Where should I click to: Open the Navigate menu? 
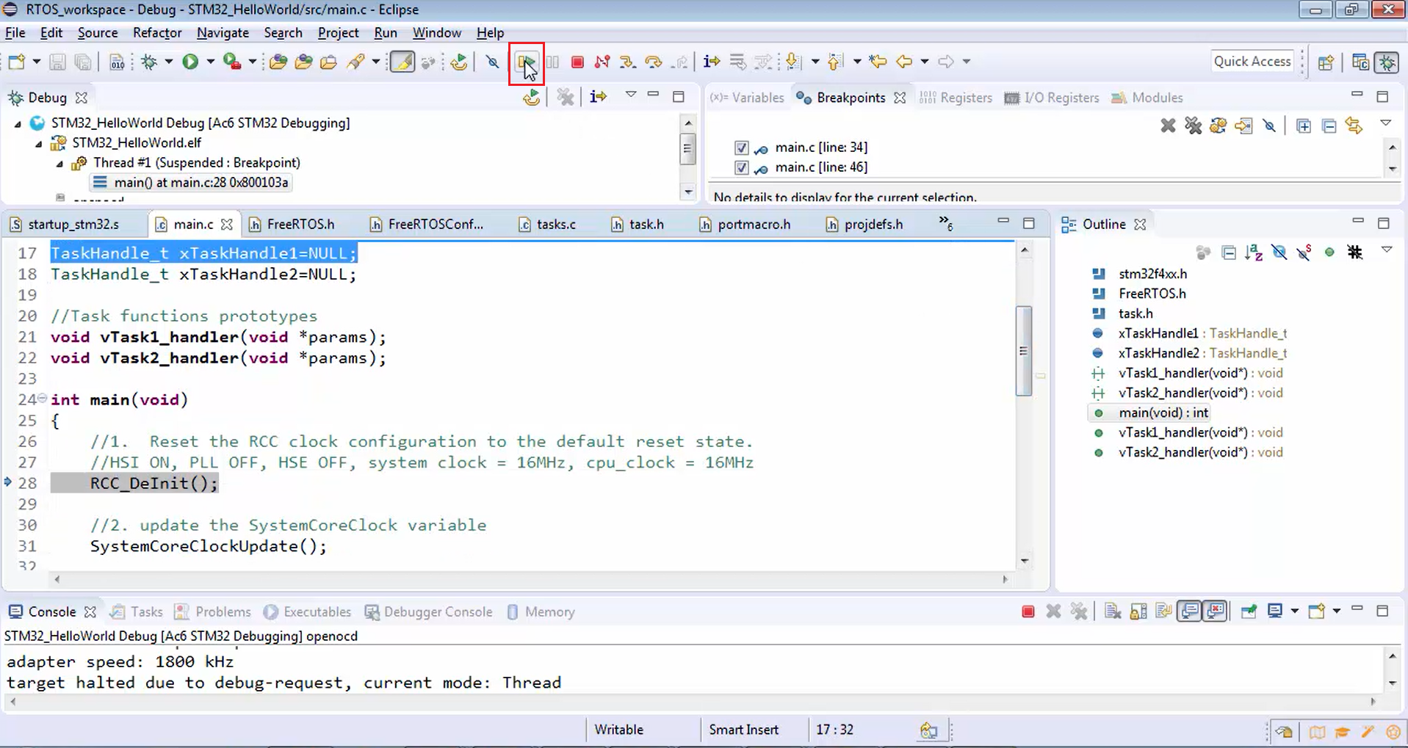(223, 33)
